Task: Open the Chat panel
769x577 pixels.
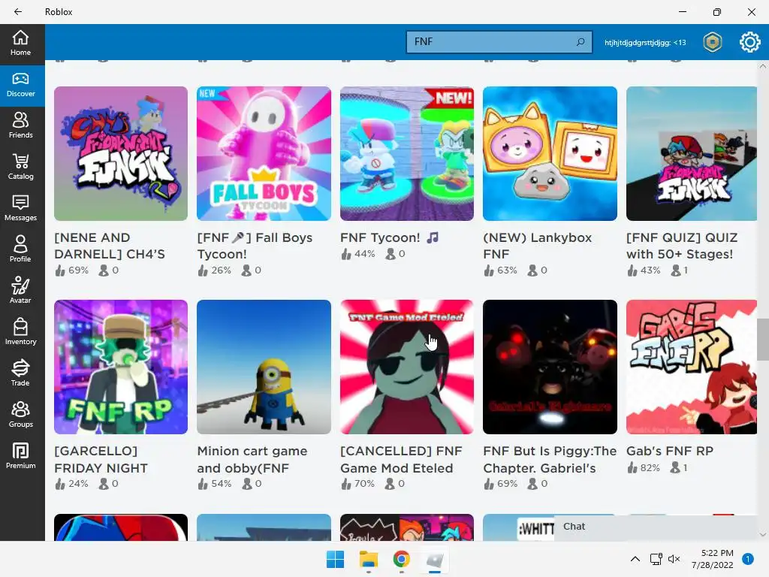Action: pyautogui.click(x=656, y=527)
